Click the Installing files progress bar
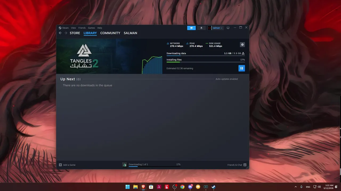This screenshot has width=341, height=191. [206, 62]
